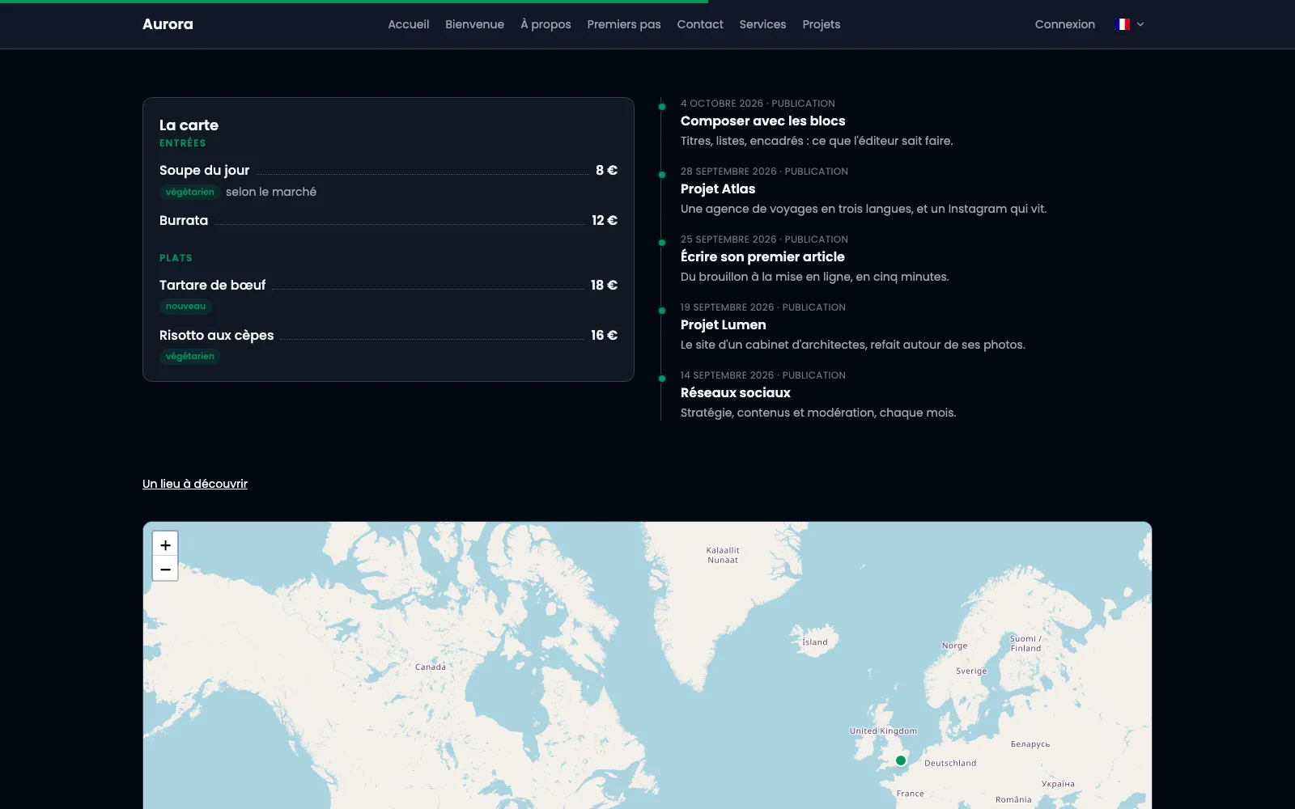The image size is (1295, 809).
Task: Open the 'Réseaux sociaux' timeline entry
Action: [x=736, y=392]
